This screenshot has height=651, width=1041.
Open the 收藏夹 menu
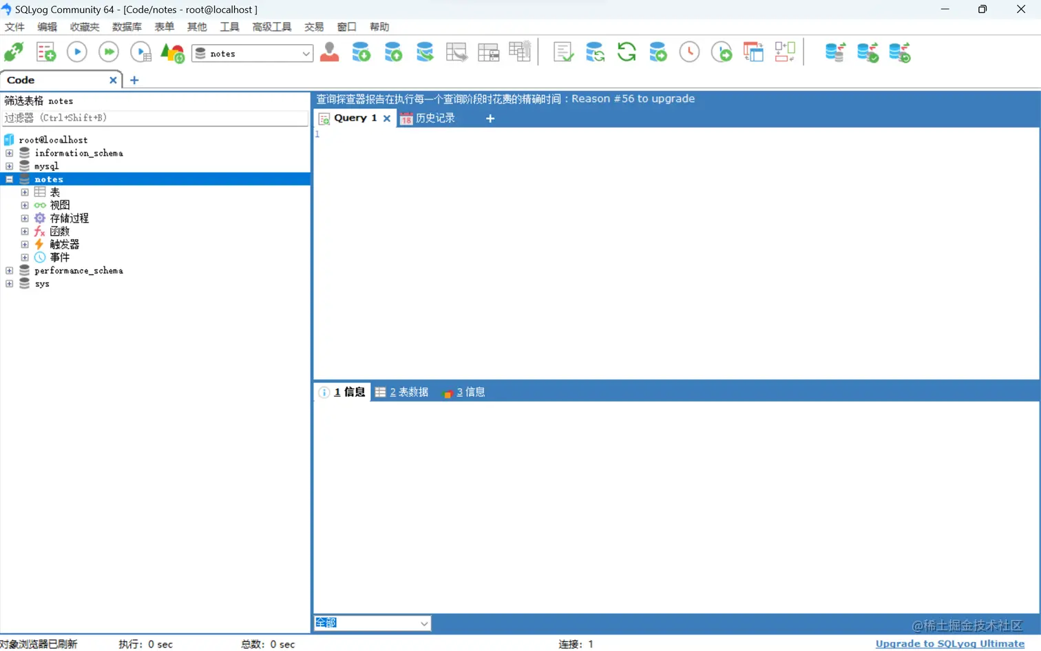click(85, 27)
